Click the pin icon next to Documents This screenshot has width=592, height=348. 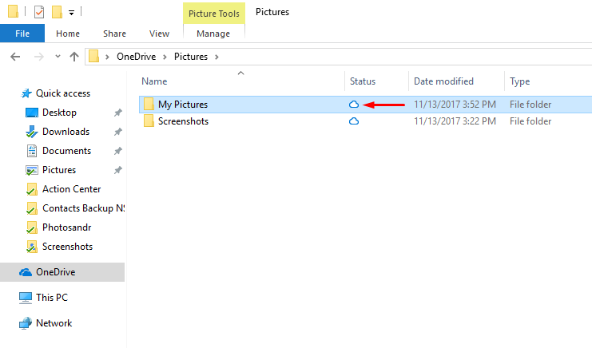(x=118, y=151)
